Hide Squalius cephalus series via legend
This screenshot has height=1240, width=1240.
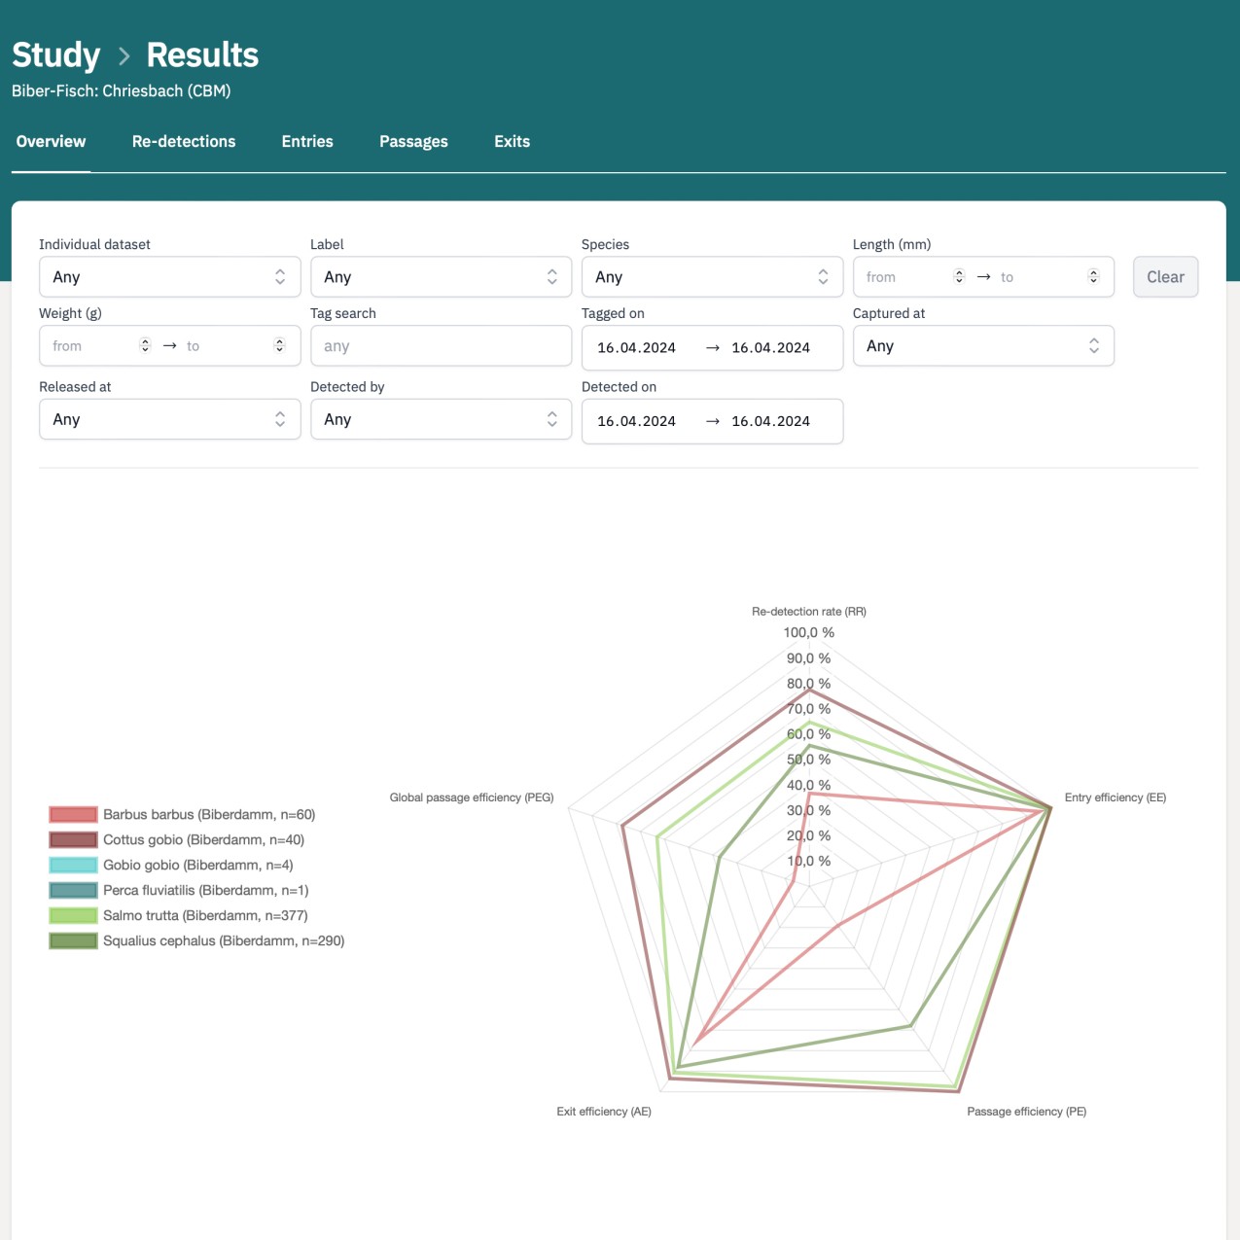[x=73, y=941]
